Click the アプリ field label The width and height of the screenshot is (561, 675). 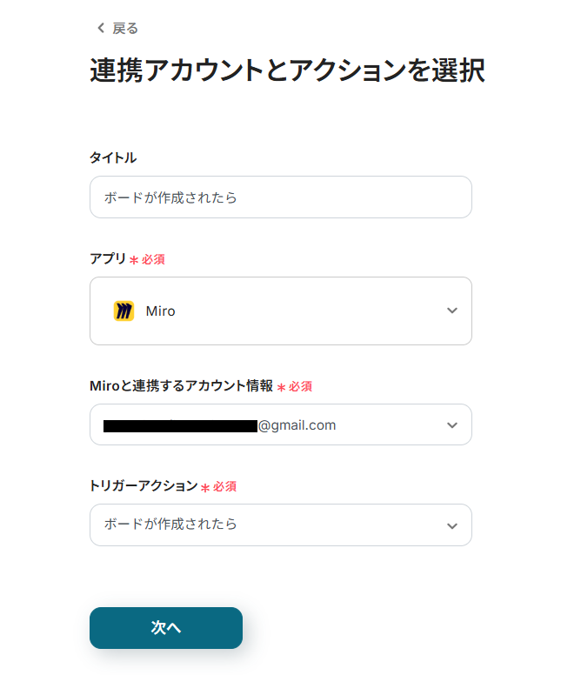click(107, 258)
